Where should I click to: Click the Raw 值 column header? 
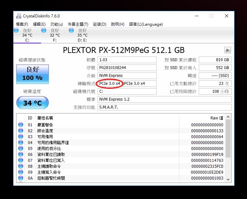pyautogui.click(x=202, y=118)
